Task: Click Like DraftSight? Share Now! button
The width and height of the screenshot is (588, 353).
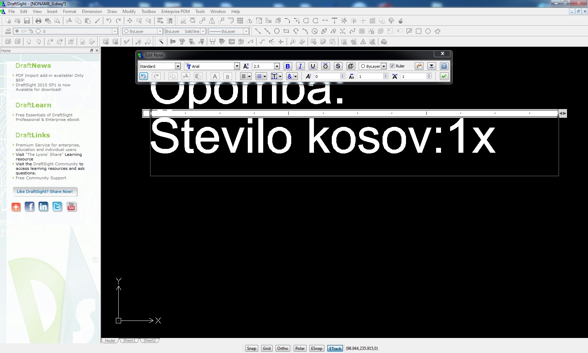Action: 45,192
